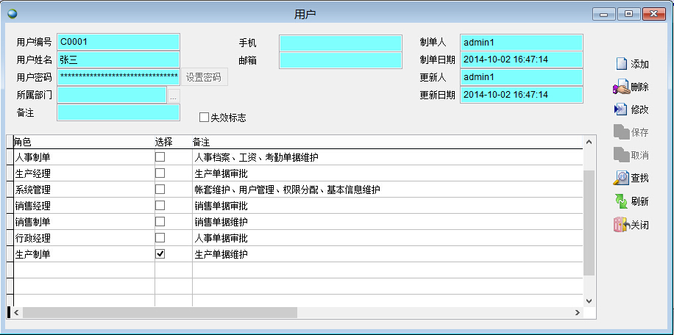Click the 刷新 (Refresh) icon button
Image resolution: width=674 pixels, height=335 pixels.
[x=622, y=201]
